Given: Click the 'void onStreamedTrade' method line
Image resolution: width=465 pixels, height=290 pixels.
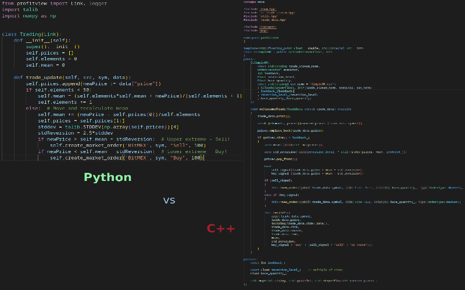Looking at the screenshot, I should pos(301,109).
